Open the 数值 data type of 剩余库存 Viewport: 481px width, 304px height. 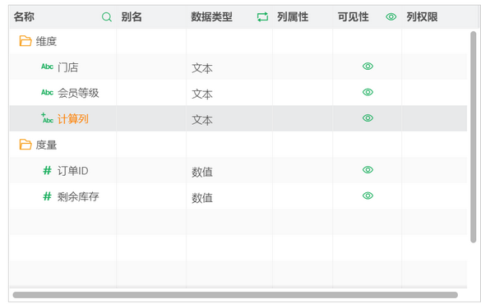202,198
